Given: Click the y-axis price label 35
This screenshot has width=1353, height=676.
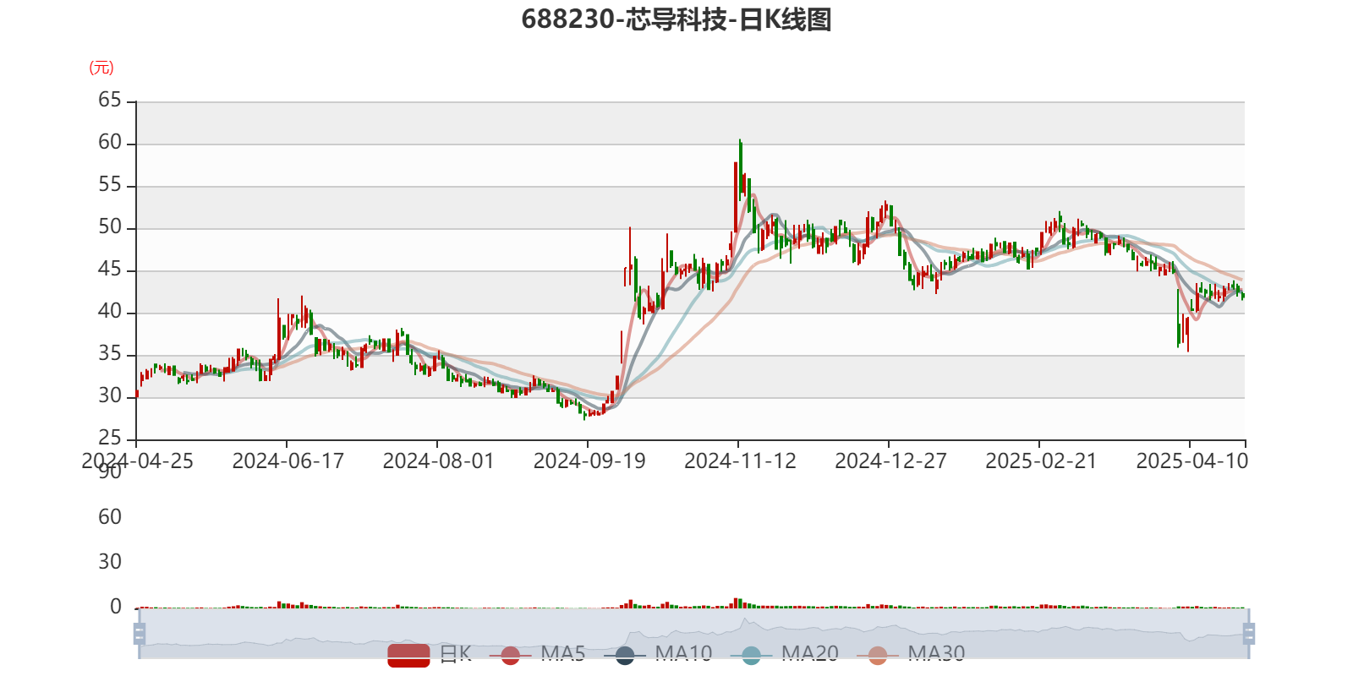Looking at the screenshot, I should 110,354.
